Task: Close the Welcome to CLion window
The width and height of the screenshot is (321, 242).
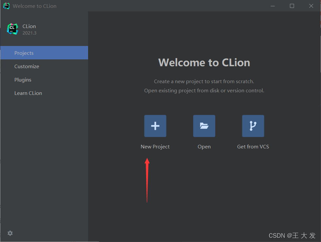Action: tap(311, 6)
